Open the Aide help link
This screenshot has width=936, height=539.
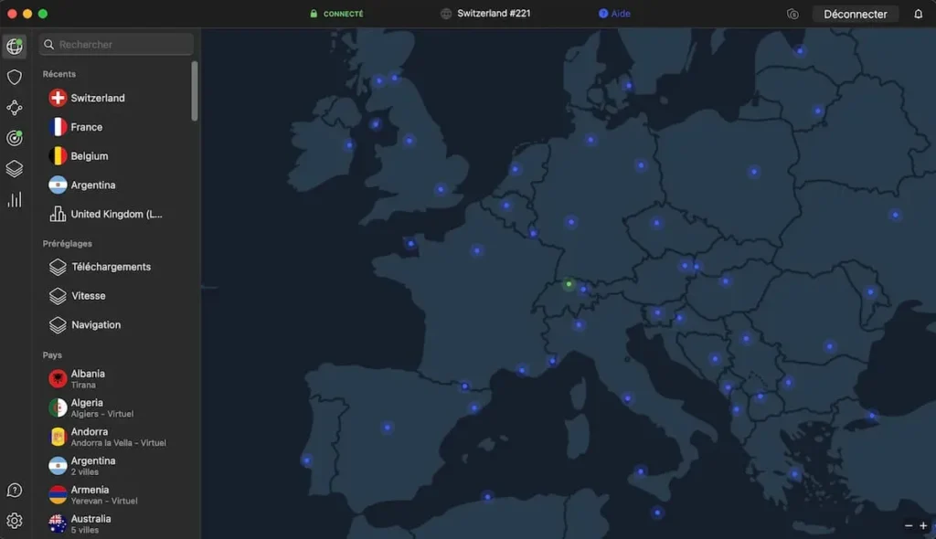pos(615,14)
